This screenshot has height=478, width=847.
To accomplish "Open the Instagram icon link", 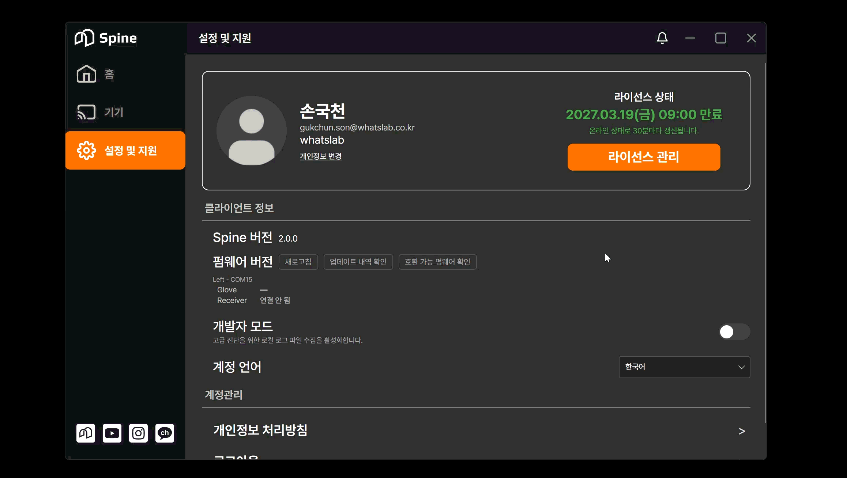I will [138, 433].
